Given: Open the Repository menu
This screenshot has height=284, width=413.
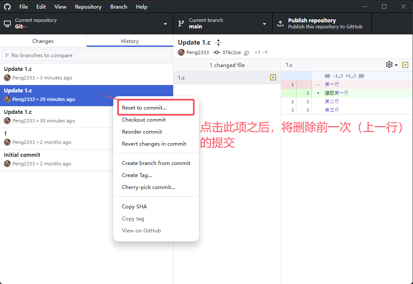Looking at the screenshot, I should tap(88, 7).
